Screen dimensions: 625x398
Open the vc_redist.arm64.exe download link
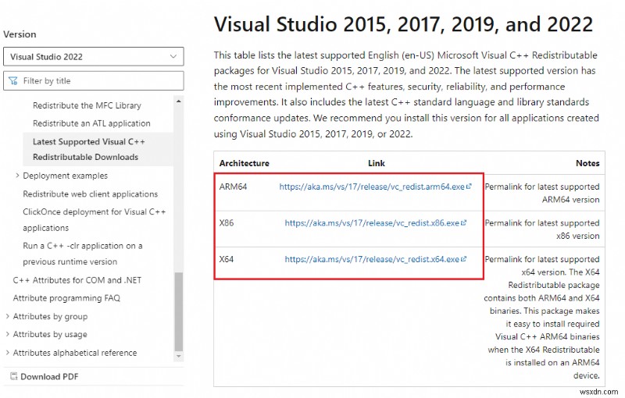(x=372, y=187)
